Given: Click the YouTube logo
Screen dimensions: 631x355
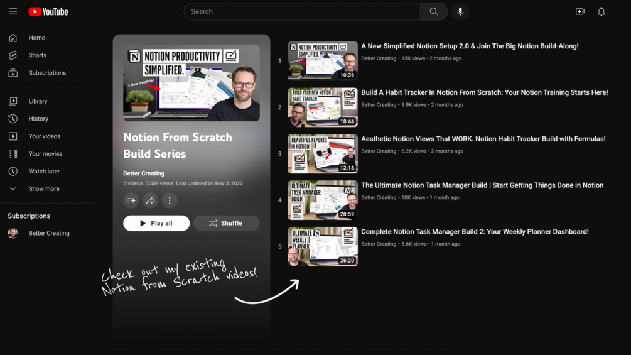Looking at the screenshot, I should (48, 12).
